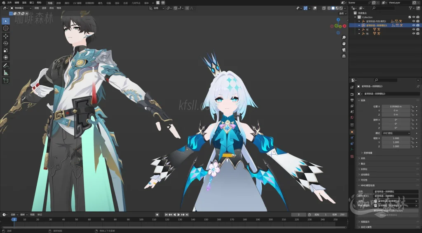The width and height of the screenshot is (422, 233).
Task: Select the Rotate tool in toolbar
Action: [6, 43]
